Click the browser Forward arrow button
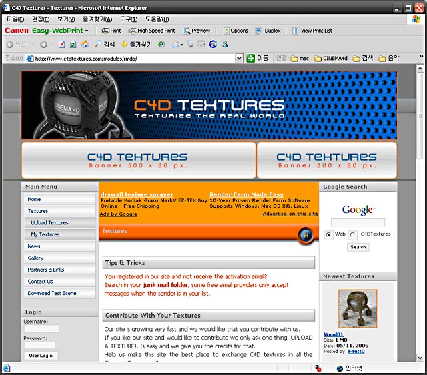The height and width of the screenshot is (375, 427). (x=43, y=45)
